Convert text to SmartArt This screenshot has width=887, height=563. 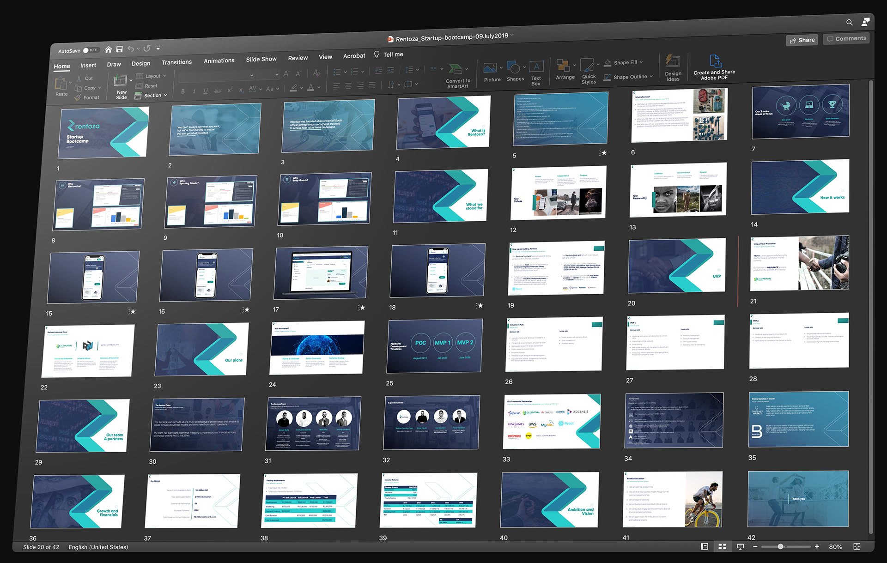pos(458,76)
